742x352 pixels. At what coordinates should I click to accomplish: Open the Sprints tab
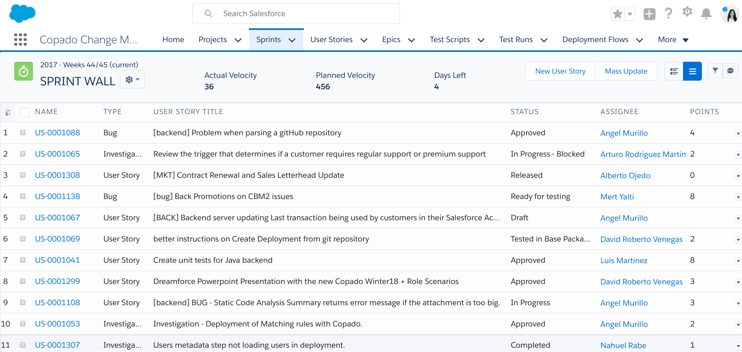click(269, 39)
